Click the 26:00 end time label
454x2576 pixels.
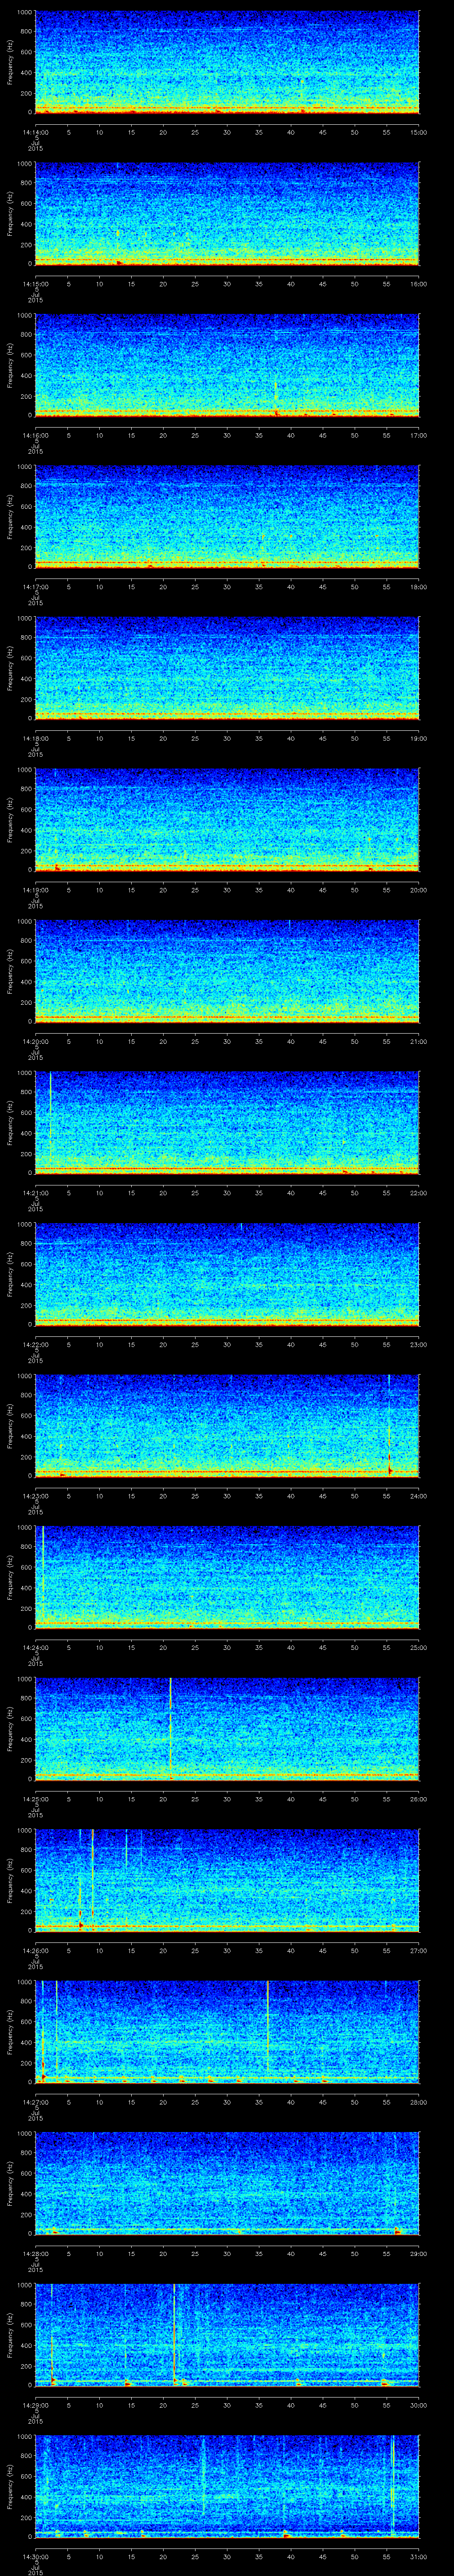(418, 1798)
